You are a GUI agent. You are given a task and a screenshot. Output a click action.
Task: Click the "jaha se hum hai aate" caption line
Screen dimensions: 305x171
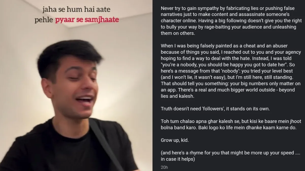[x=77, y=10]
